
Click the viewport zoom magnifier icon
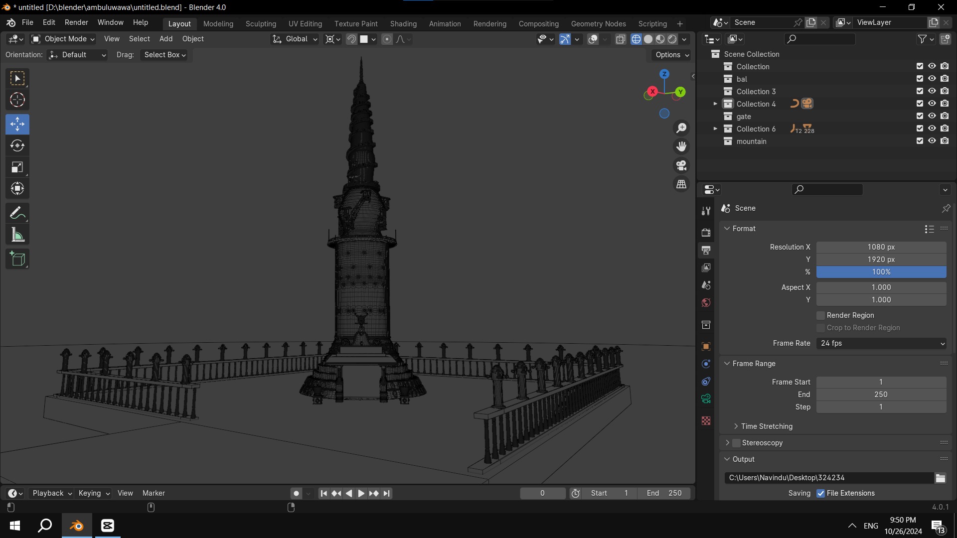[681, 128]
